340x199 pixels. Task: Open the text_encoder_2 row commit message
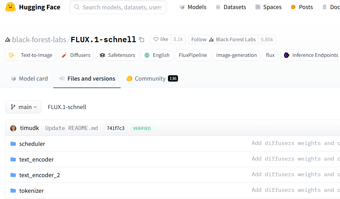coord(296,174)
